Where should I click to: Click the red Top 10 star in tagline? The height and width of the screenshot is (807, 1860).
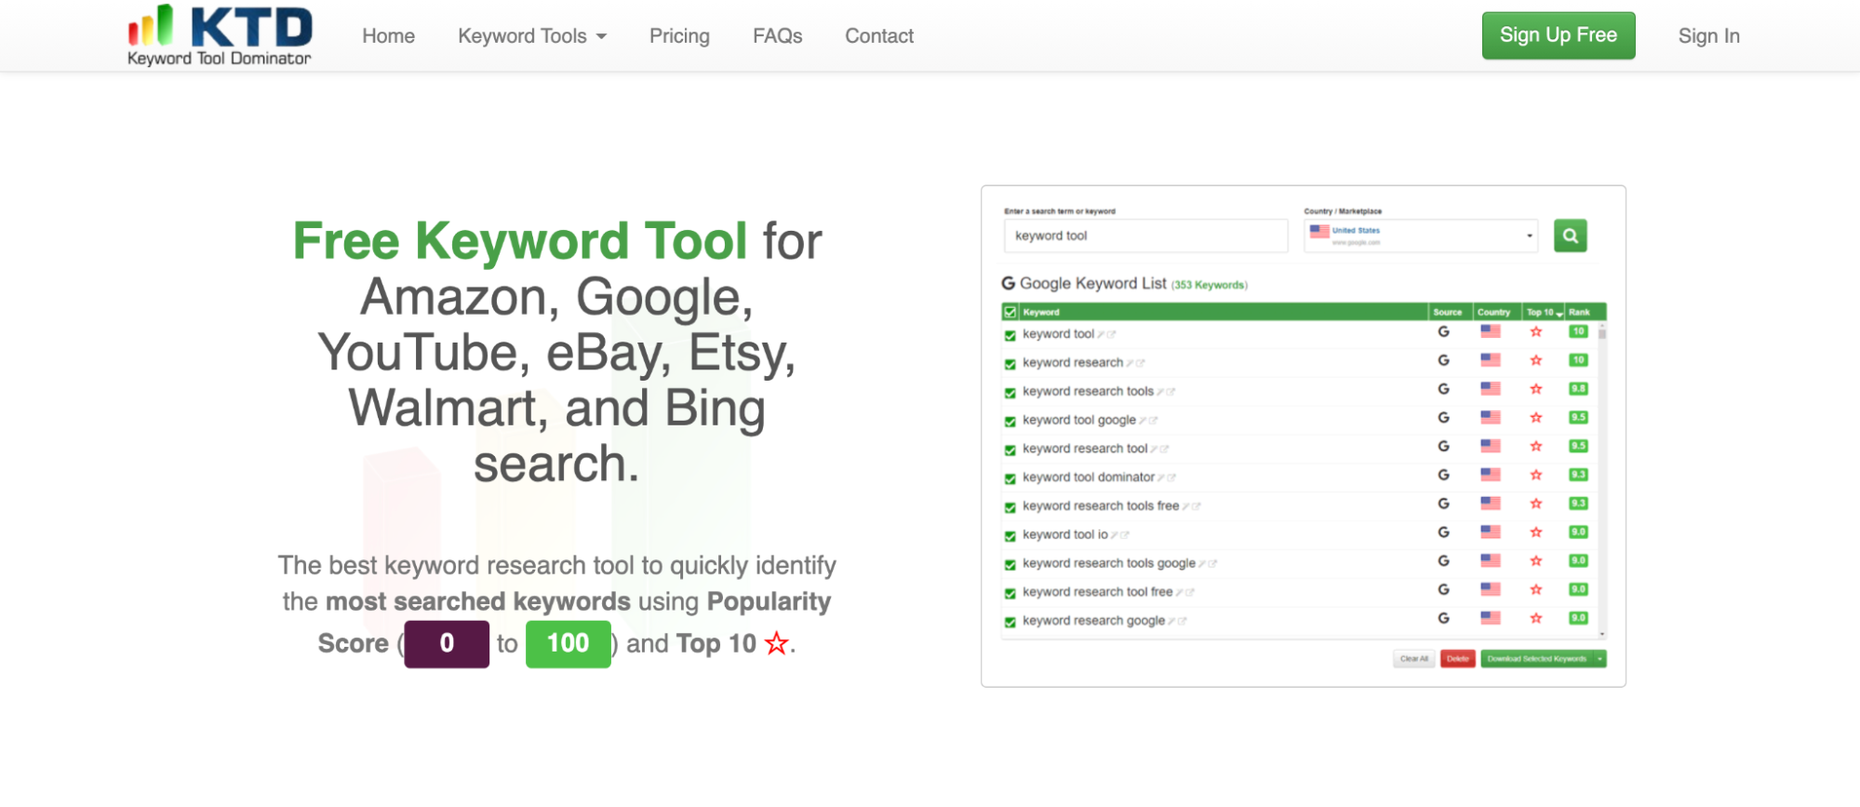[776, 644]
